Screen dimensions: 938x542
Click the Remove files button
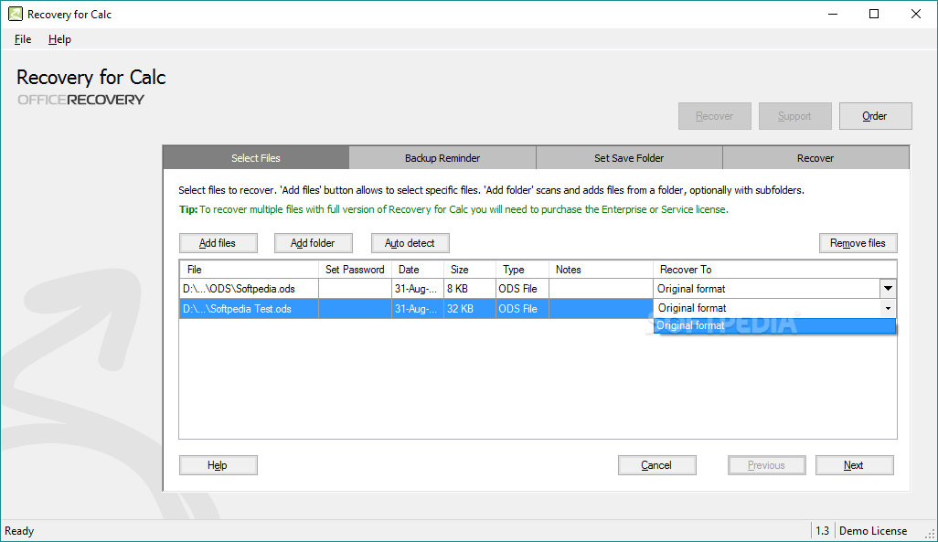point(858,243)
